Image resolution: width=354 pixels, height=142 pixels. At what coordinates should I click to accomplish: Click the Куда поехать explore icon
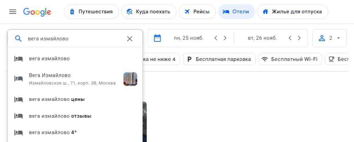click(x=130, y=12)
